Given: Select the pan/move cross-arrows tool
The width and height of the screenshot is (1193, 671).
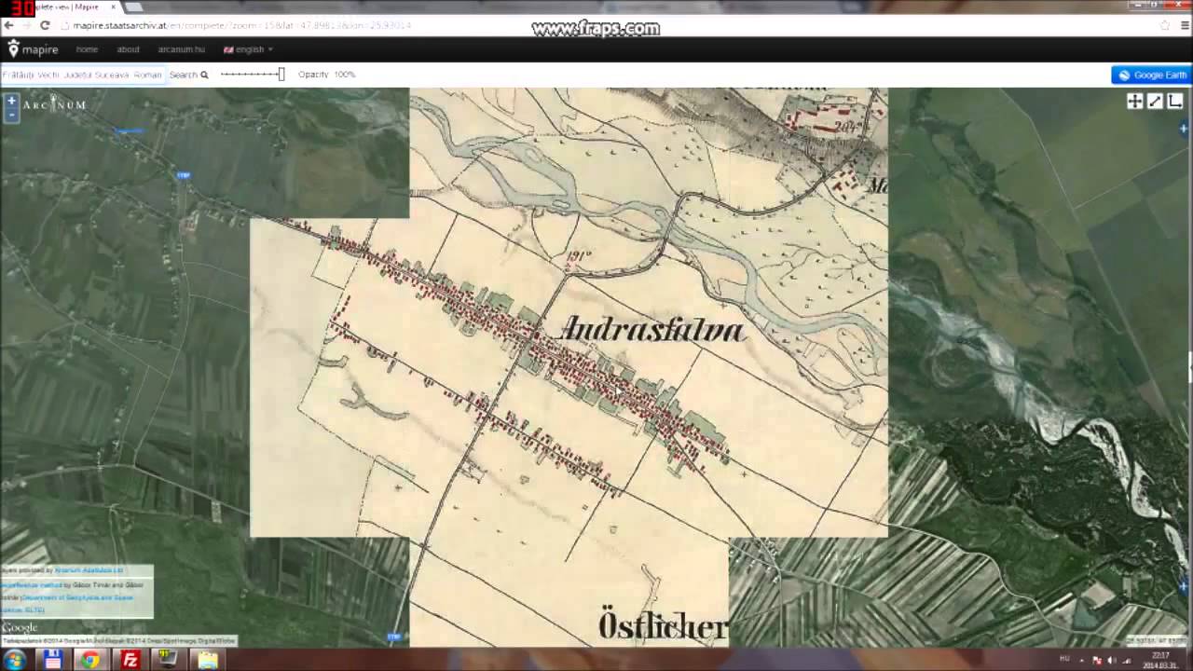Looking at the screenshot, I should [1134, 102].
